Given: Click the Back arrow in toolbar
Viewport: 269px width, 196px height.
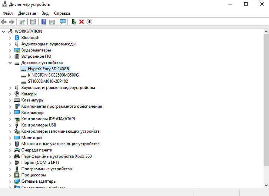Looking at the screenshot, I should point(4,22).
